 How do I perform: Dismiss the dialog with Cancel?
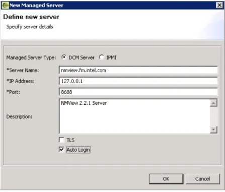[x=202, y=179]
